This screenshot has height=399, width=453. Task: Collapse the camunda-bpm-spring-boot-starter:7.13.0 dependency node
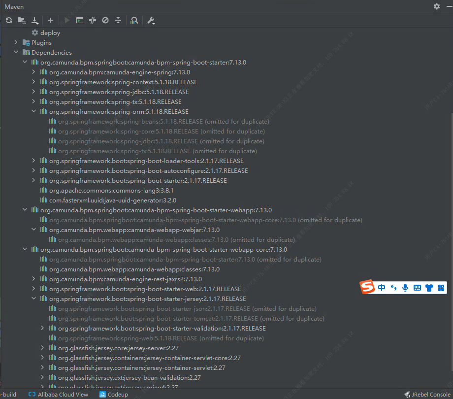[25, 62]
